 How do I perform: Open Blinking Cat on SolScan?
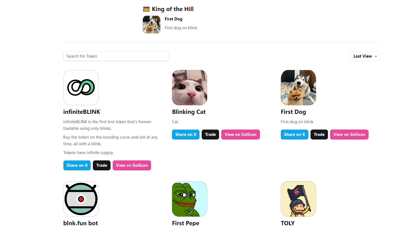pyautogui.click(x=240, y=134)
